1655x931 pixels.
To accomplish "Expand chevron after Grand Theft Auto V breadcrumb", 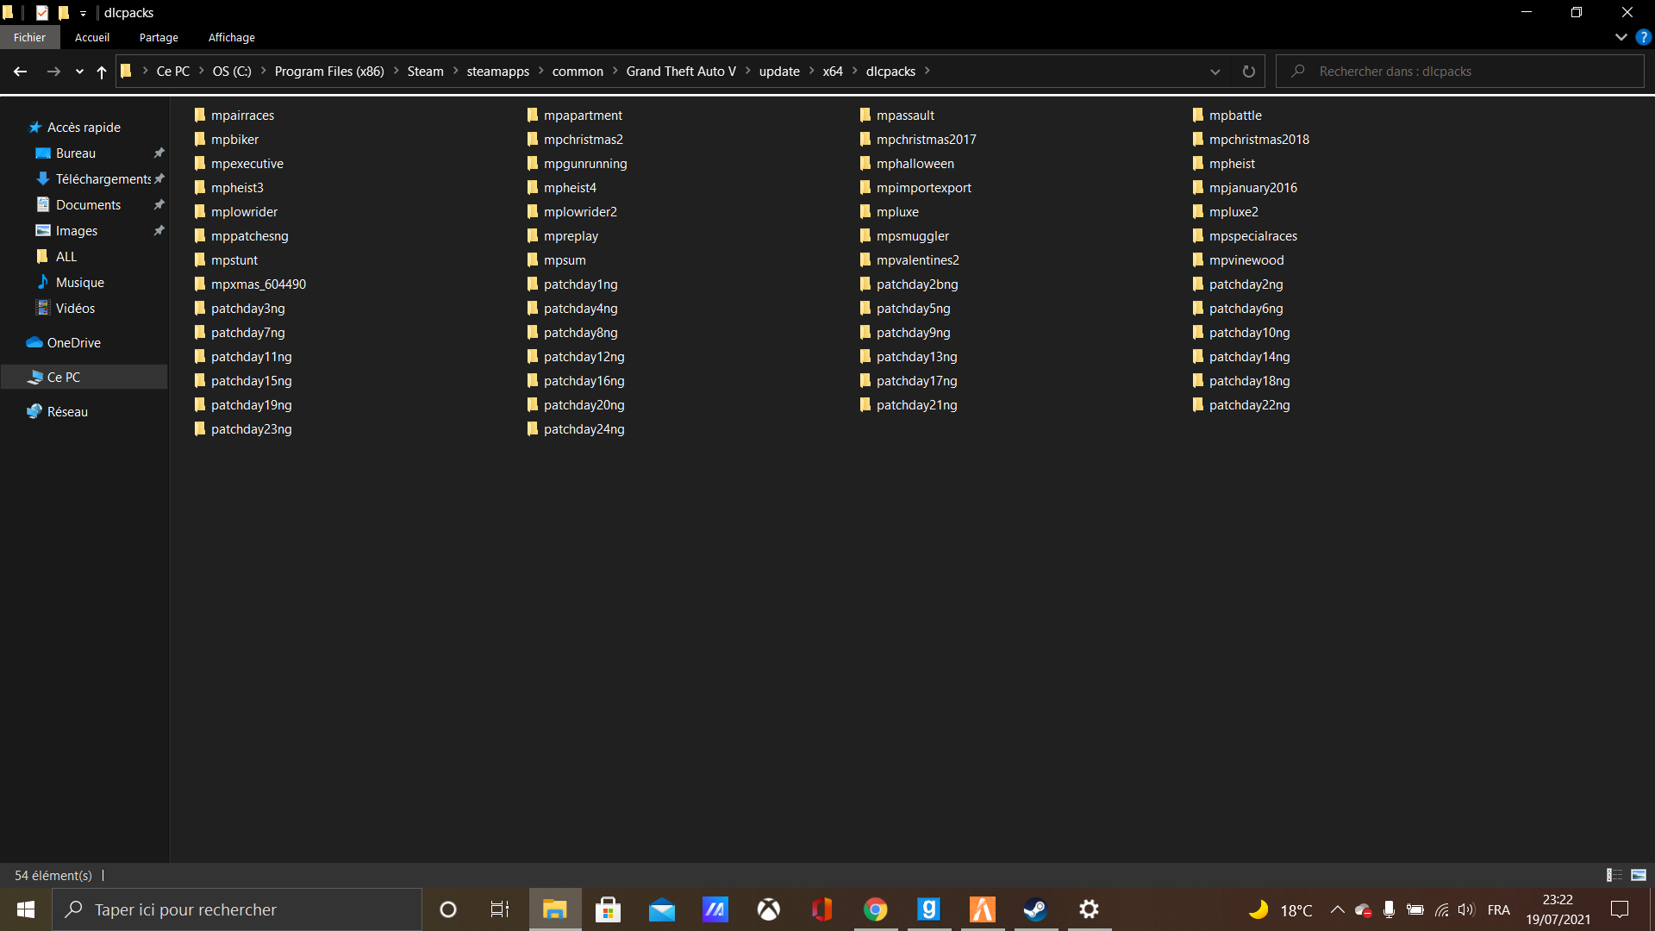I will point(747,71).
